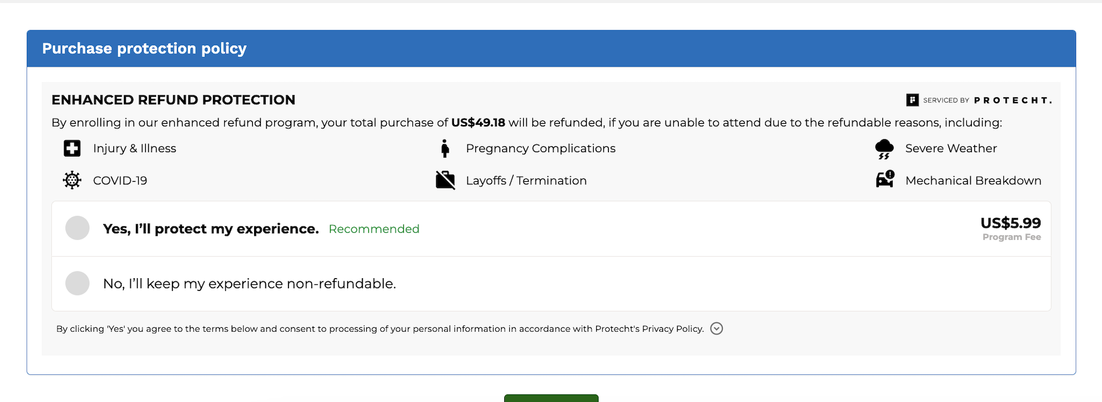The image size is (1102, 402).
Task: Click the 'Layoffs / Termination' text label
Action: pyautogui.click(x=526, y=181)
